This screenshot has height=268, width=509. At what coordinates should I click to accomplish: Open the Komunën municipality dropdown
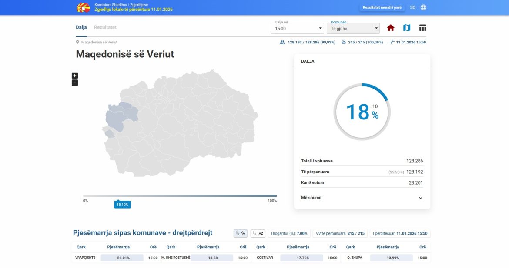pos(353,28)
